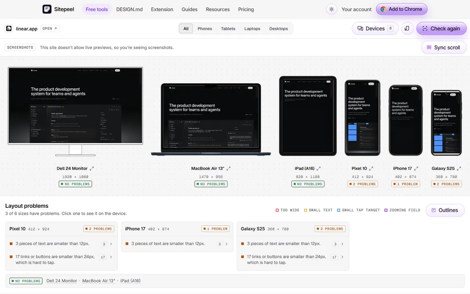Open Your account
470x294 pixels.
click(356, 9)
